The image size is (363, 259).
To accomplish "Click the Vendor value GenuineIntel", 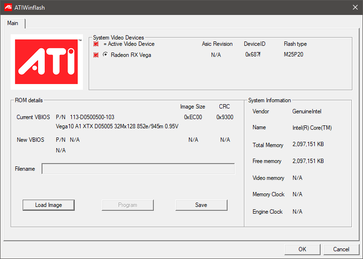I will coord(307,111).
